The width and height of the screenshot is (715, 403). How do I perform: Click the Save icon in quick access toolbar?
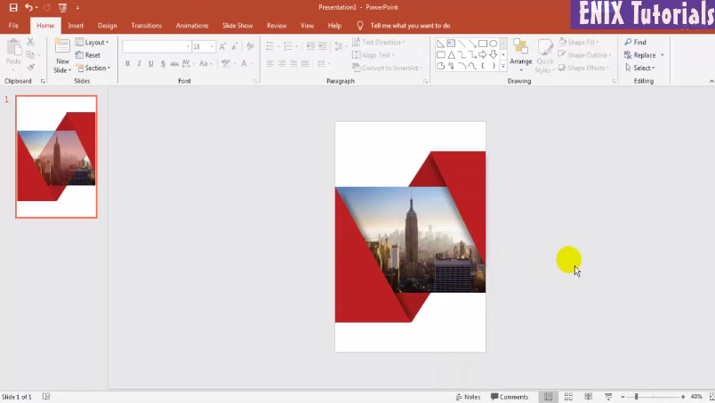(x=13, y=7)
